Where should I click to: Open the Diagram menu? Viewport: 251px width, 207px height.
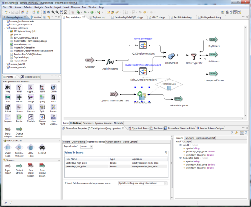(x=75, y=7)
